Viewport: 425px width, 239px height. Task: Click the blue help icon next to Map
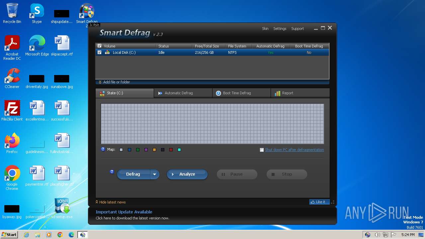(x=103, y=149)
